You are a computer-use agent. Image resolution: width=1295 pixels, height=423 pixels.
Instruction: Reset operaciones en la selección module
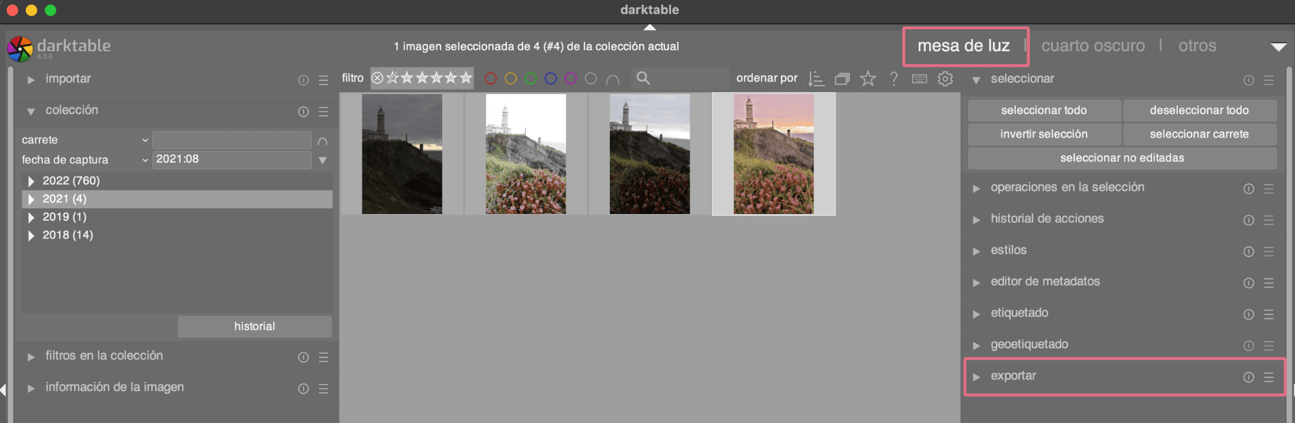[x=1249, y=189]
